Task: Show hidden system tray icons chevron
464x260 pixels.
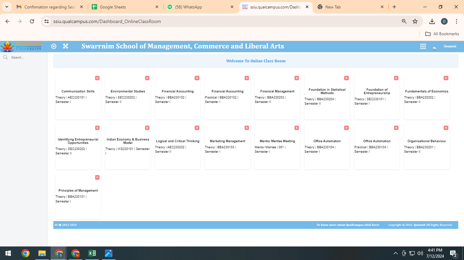Action: [x=396, y=253]
